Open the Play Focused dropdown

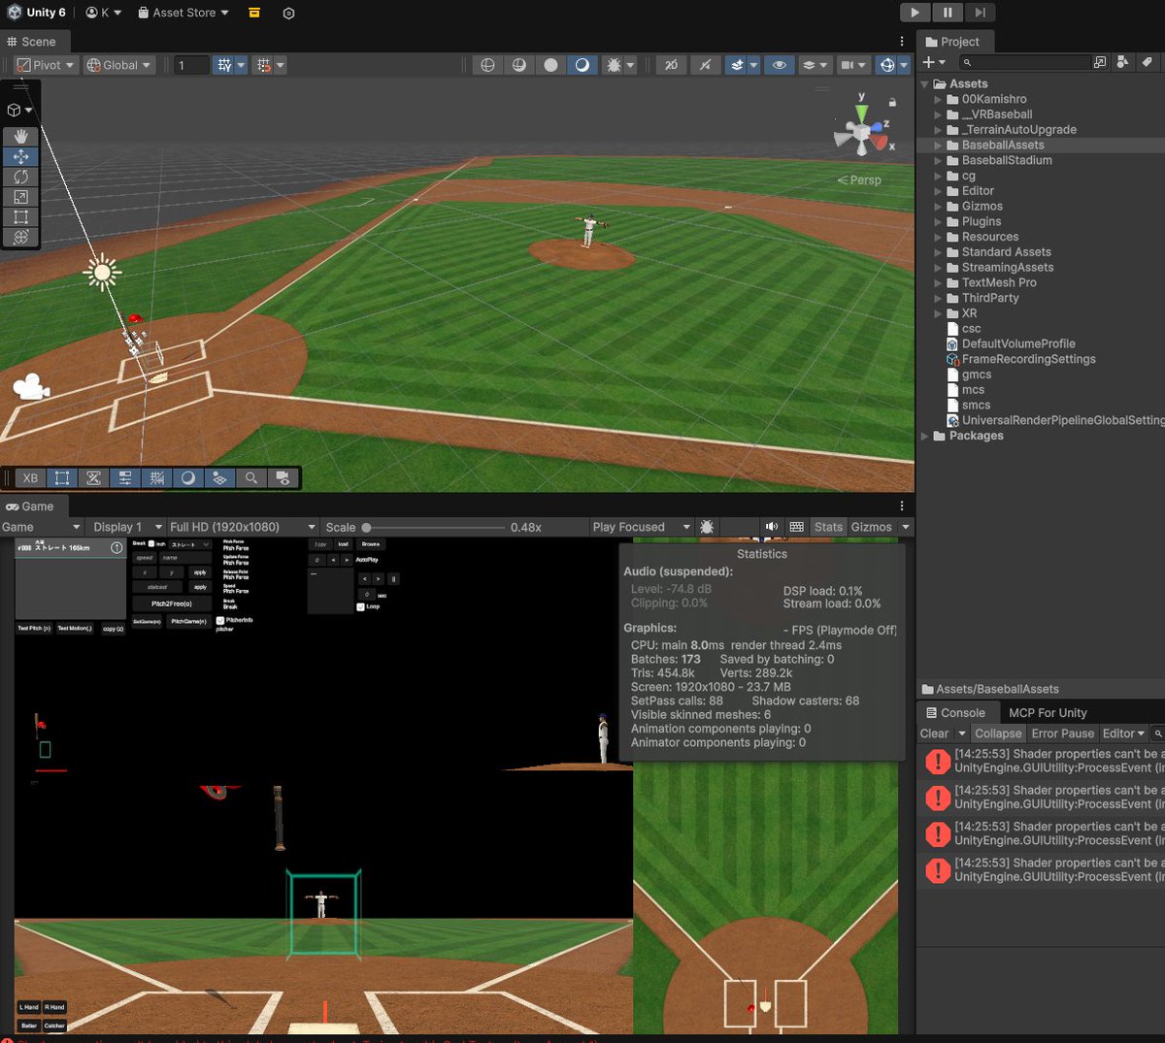coord(641,527)
